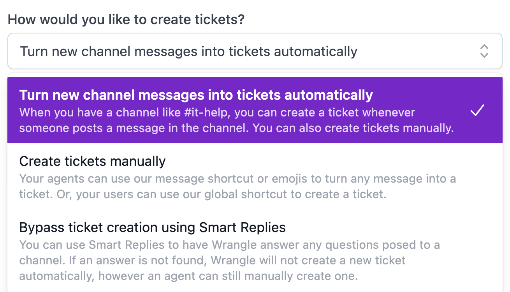
Task: Click the up-down chevron icon in the dropdown
Action: (484, 51)
